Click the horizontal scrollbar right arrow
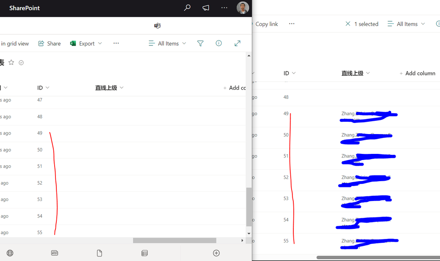 (x=242, y=240)
